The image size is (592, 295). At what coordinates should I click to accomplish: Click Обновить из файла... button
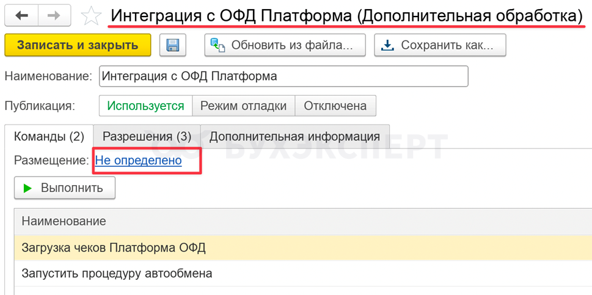coord(285,45)
